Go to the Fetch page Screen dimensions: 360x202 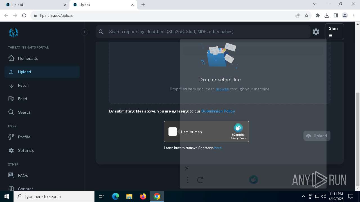(42, 85)
